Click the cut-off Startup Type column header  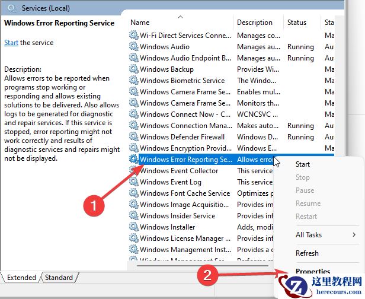329,23
